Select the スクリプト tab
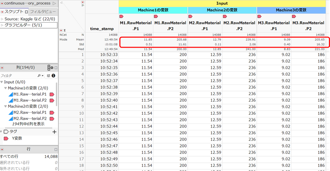 (14, 12)
